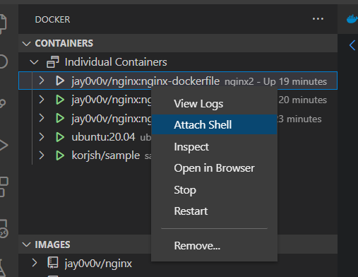This screenshot has height=277, width=358.
Task: Click the IMAGES section header text
Action: coord(52,244)
